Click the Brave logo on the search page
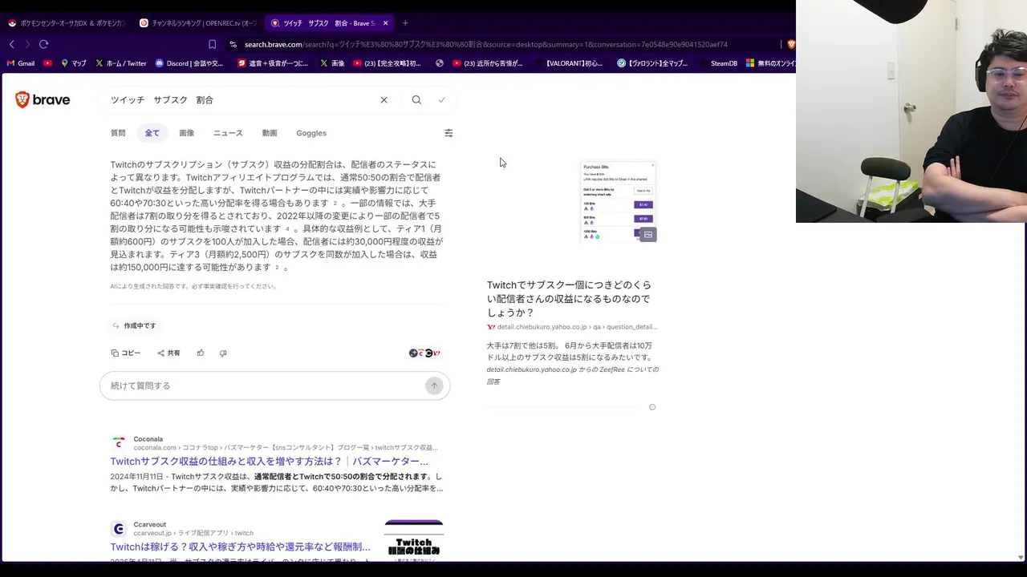This screenshot has width=1027, height=577. tap(43, 100)
